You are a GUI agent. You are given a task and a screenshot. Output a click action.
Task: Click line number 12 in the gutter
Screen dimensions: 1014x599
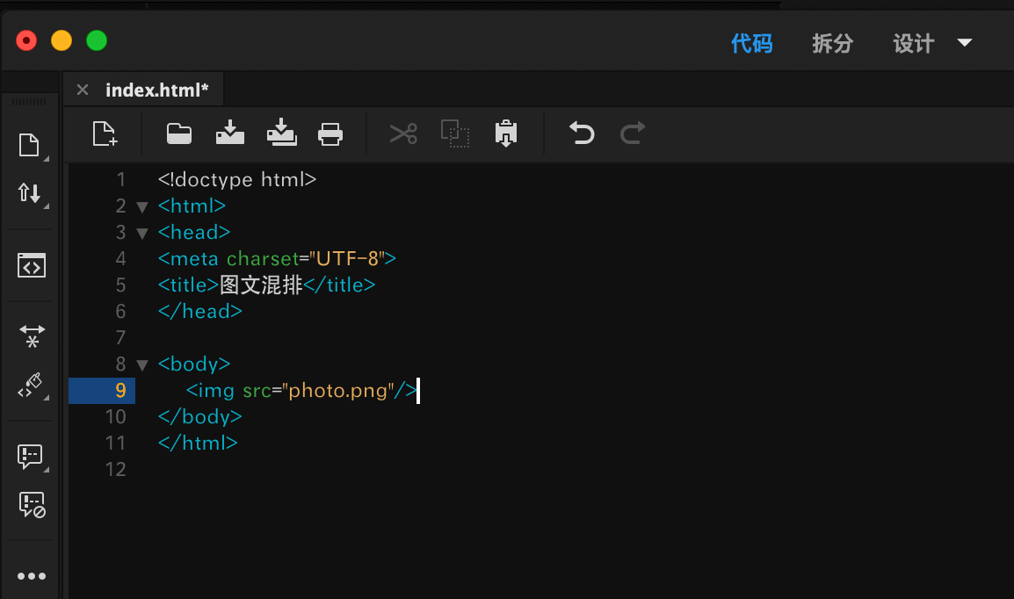click(x=116, y=469)
